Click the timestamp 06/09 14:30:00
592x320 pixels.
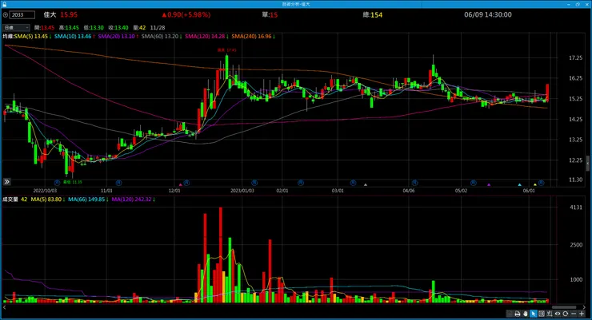[x=488, y=14]
